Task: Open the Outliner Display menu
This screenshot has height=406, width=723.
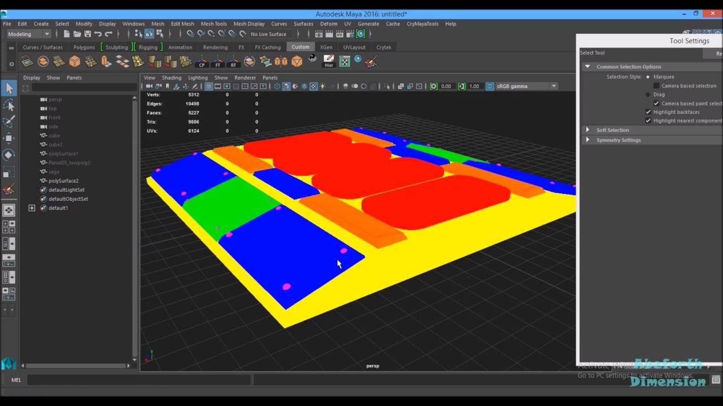Action: tap(32, 78)
